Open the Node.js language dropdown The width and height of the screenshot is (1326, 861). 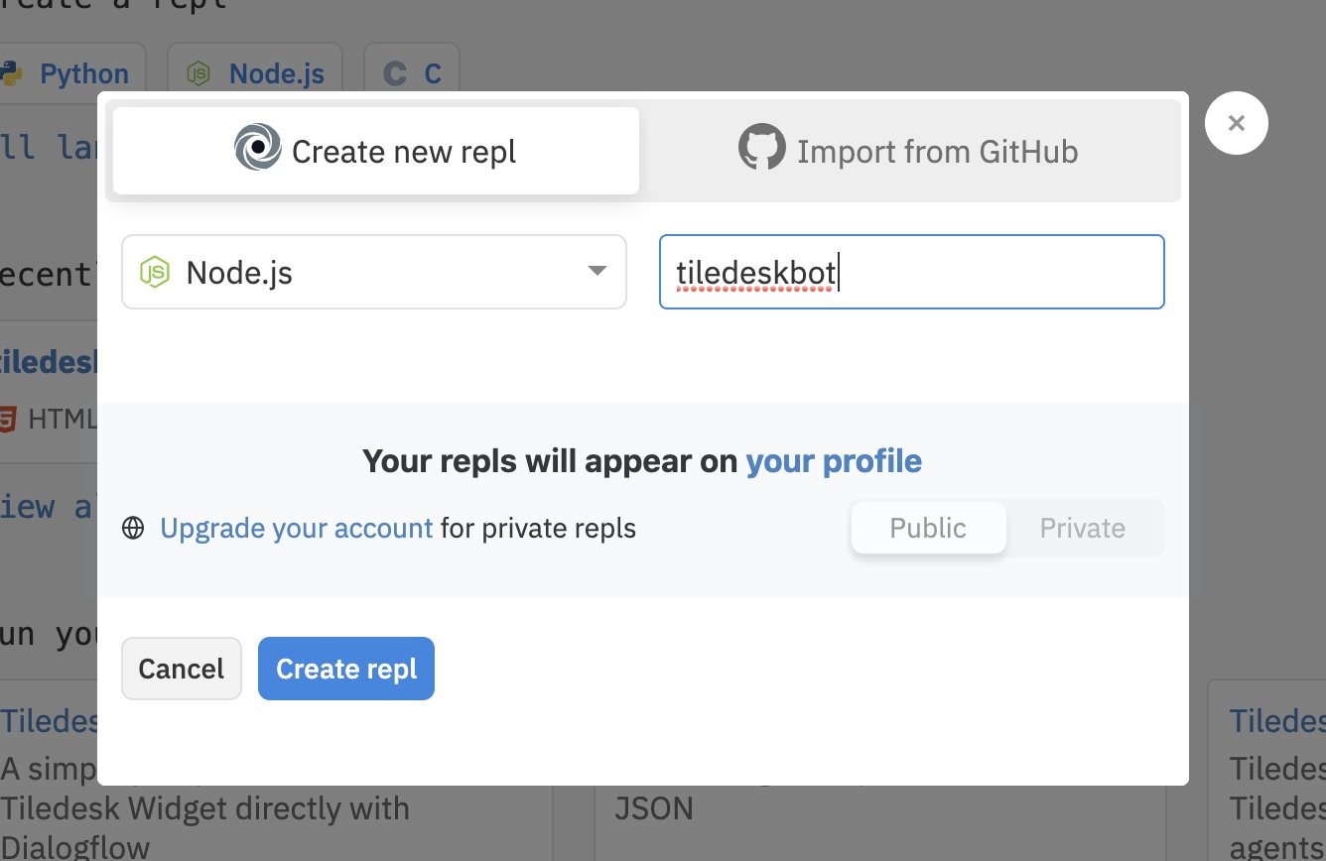coord(373,272)
